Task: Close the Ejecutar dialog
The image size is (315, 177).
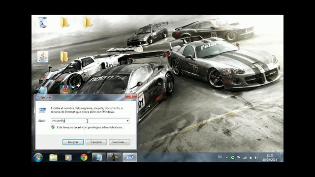Action: click(x=131, y=96)
